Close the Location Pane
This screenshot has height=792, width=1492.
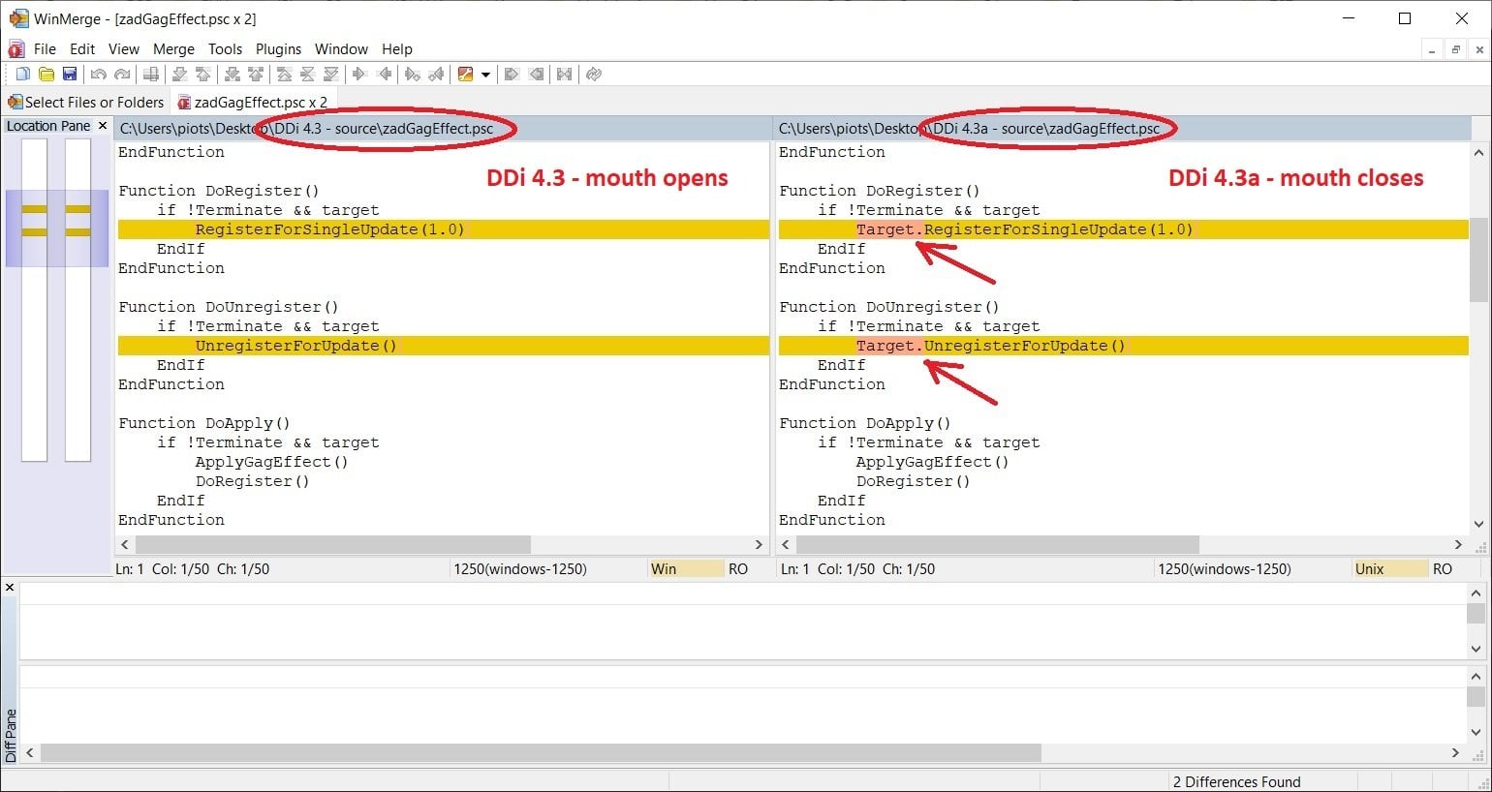click(103, 126)
